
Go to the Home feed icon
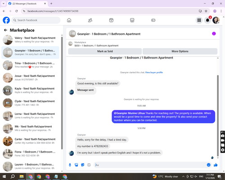tap(69, 20)
